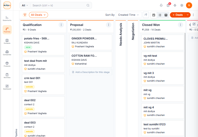The width and height of the screenshot is (198, 137).
Task: Click the ₹1,00,000 - 2 Deals summary
Action: point(81,30)
